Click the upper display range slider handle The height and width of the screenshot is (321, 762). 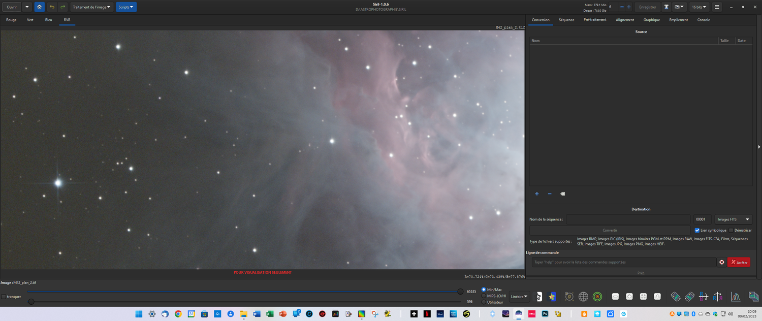(x=460, y=291)
